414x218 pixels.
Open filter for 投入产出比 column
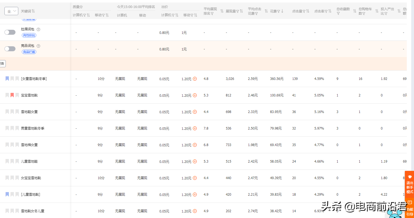[x=386, y=13]
